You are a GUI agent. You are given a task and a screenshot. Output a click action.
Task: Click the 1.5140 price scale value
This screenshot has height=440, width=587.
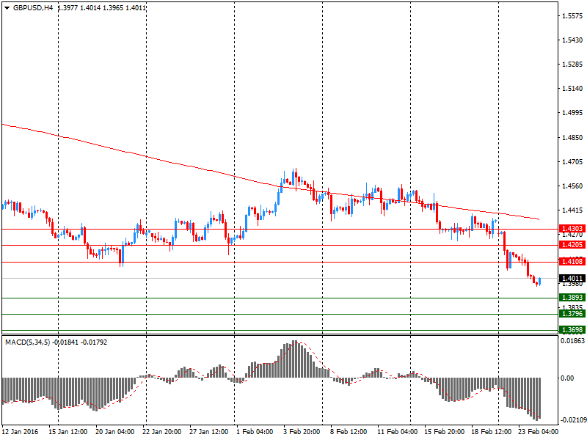coord(572,89)
